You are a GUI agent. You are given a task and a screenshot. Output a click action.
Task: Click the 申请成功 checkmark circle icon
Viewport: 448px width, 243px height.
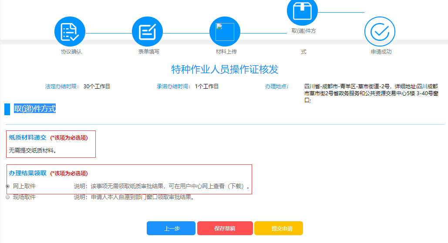coord(380,32)
